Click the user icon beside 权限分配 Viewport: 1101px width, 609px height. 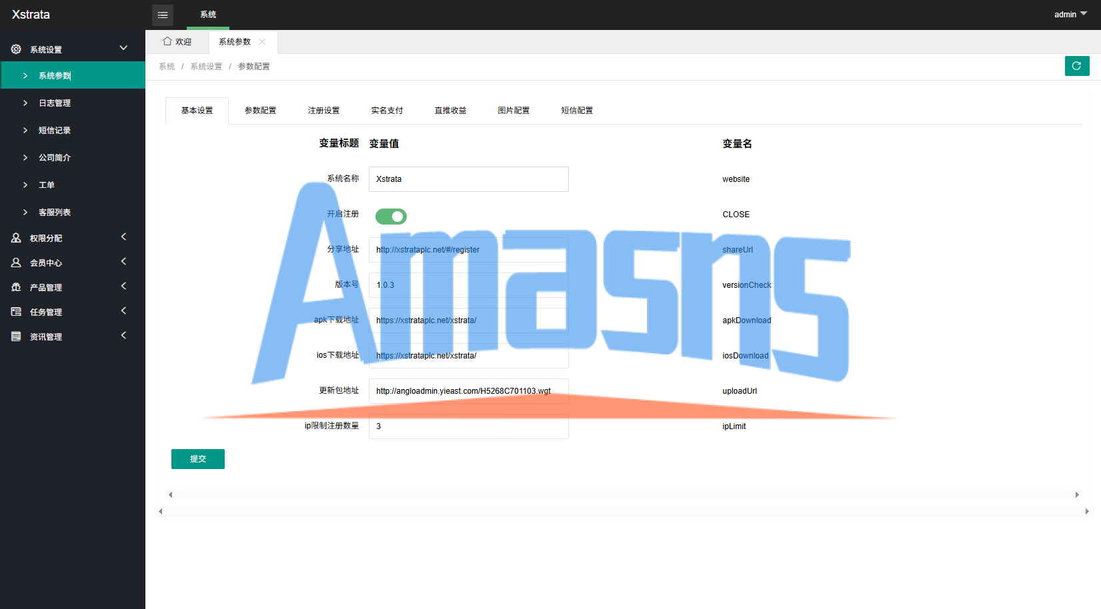coord(16,238)
